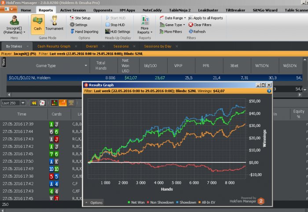
Task: Toggle the Showdown legend series
Action: click(186, 202)
